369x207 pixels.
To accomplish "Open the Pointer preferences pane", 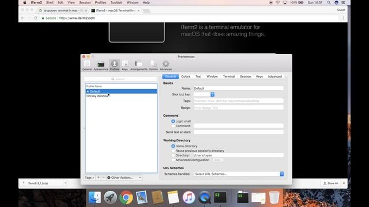I will pos(153,65).
